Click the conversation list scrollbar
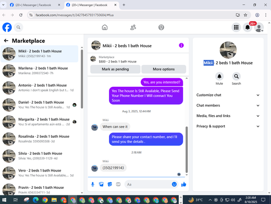 82,79
